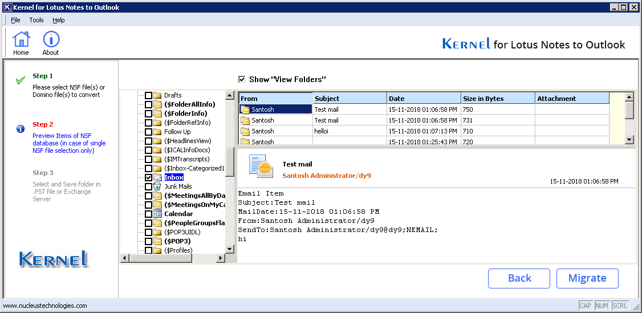Click the ($FolderInfo) mail folder icon
Screen dimensions: 642x313
pos(157,113)
